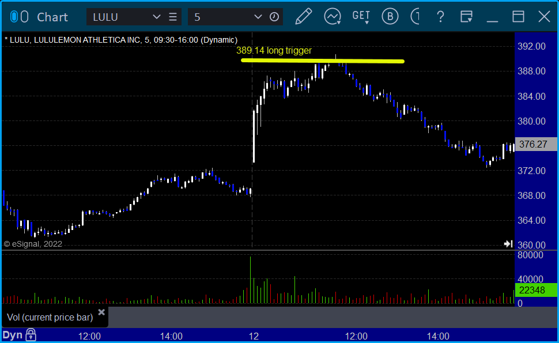Click the circled B icon

coord(390,16)
